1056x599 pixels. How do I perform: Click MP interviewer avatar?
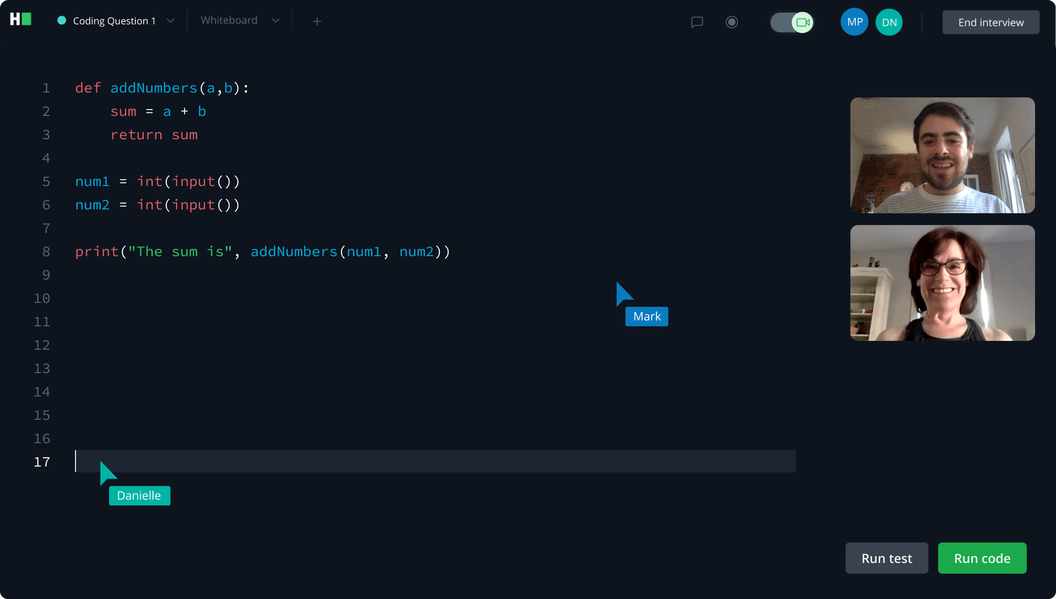854,22
